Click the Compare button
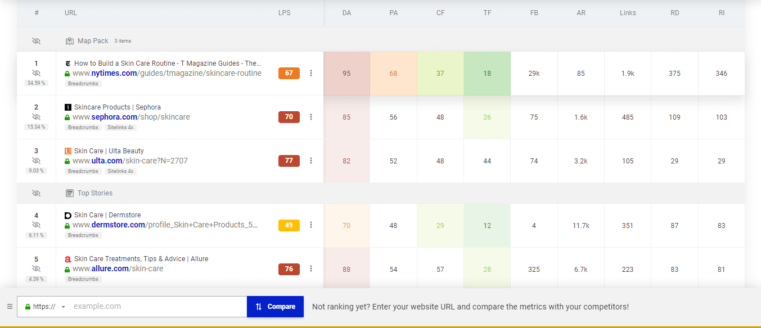This screenshot has height=328, width=761. pyautogui.click(x=275, y=307)
